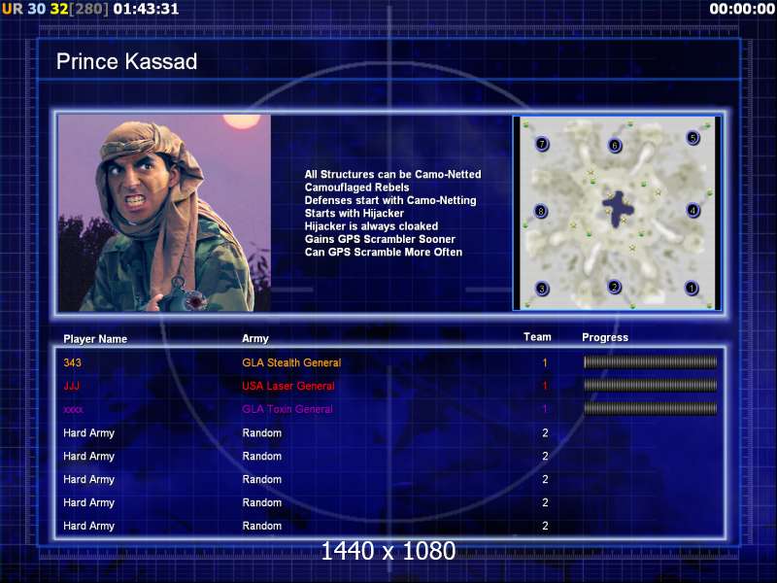Click team number 1 in JJJ's row
The image size is (777, 583).
(x=545, y=386)
